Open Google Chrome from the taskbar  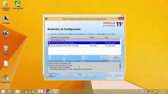(25, 92)
